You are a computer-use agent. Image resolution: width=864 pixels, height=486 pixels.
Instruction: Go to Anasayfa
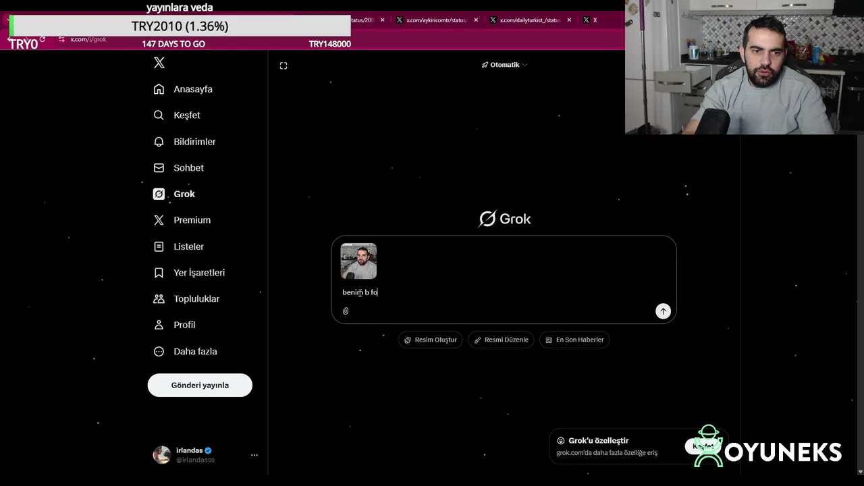(x=193, y=89)
